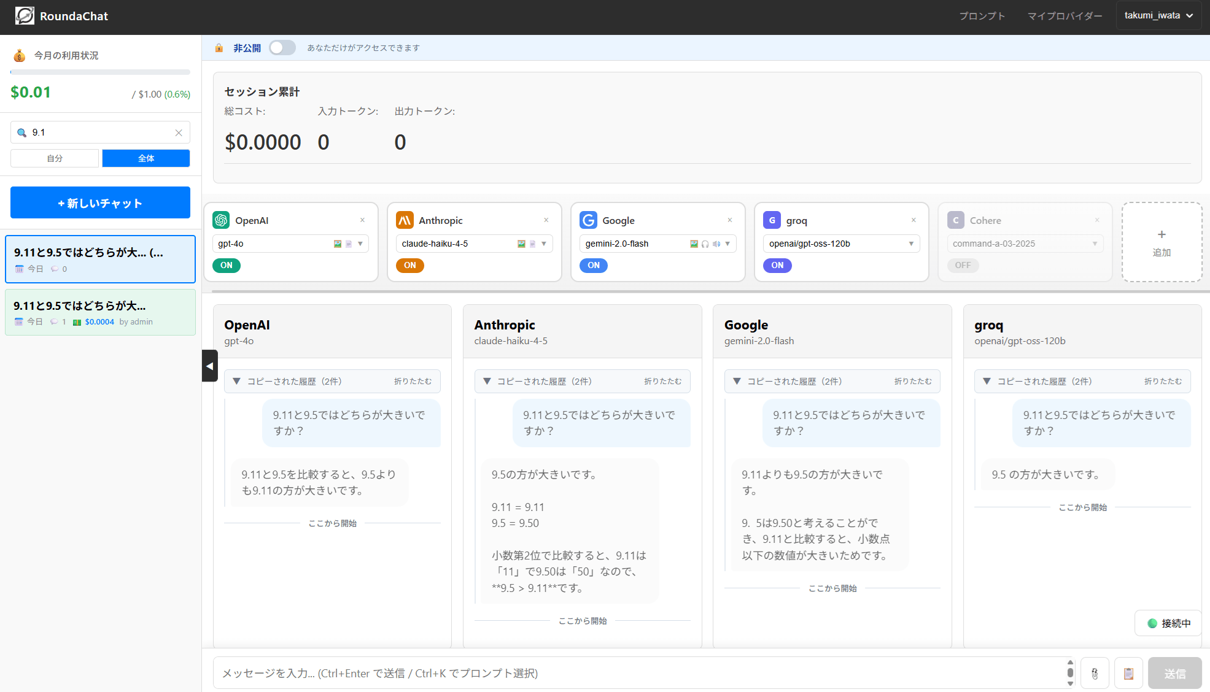Screen dimensions: 1210x692
Task: Turn off the OpenAI ON toggle
Action: coord(226,265)
